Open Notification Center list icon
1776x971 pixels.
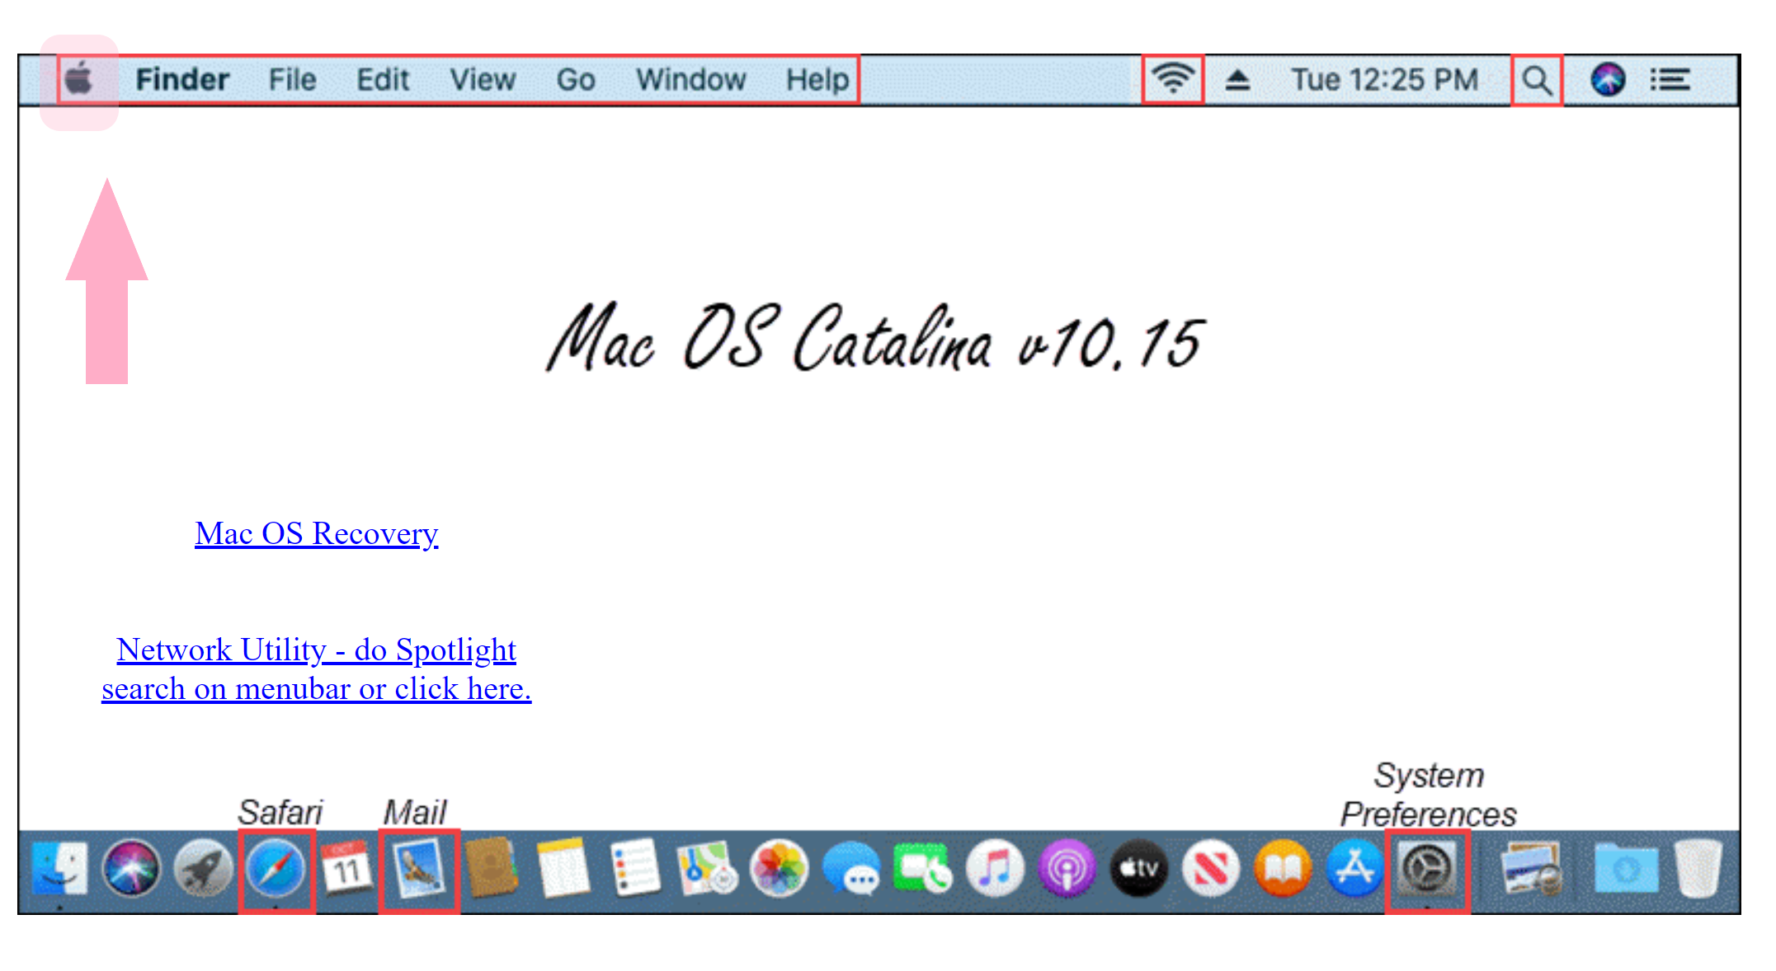pyautogui.click(x=1670, y=80)
